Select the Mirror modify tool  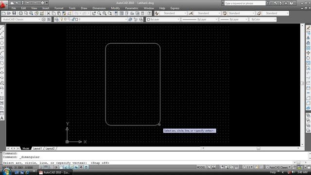point(308,38)
